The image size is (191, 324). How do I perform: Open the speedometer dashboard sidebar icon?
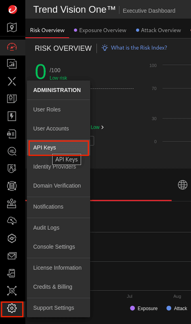pos(12,47)
